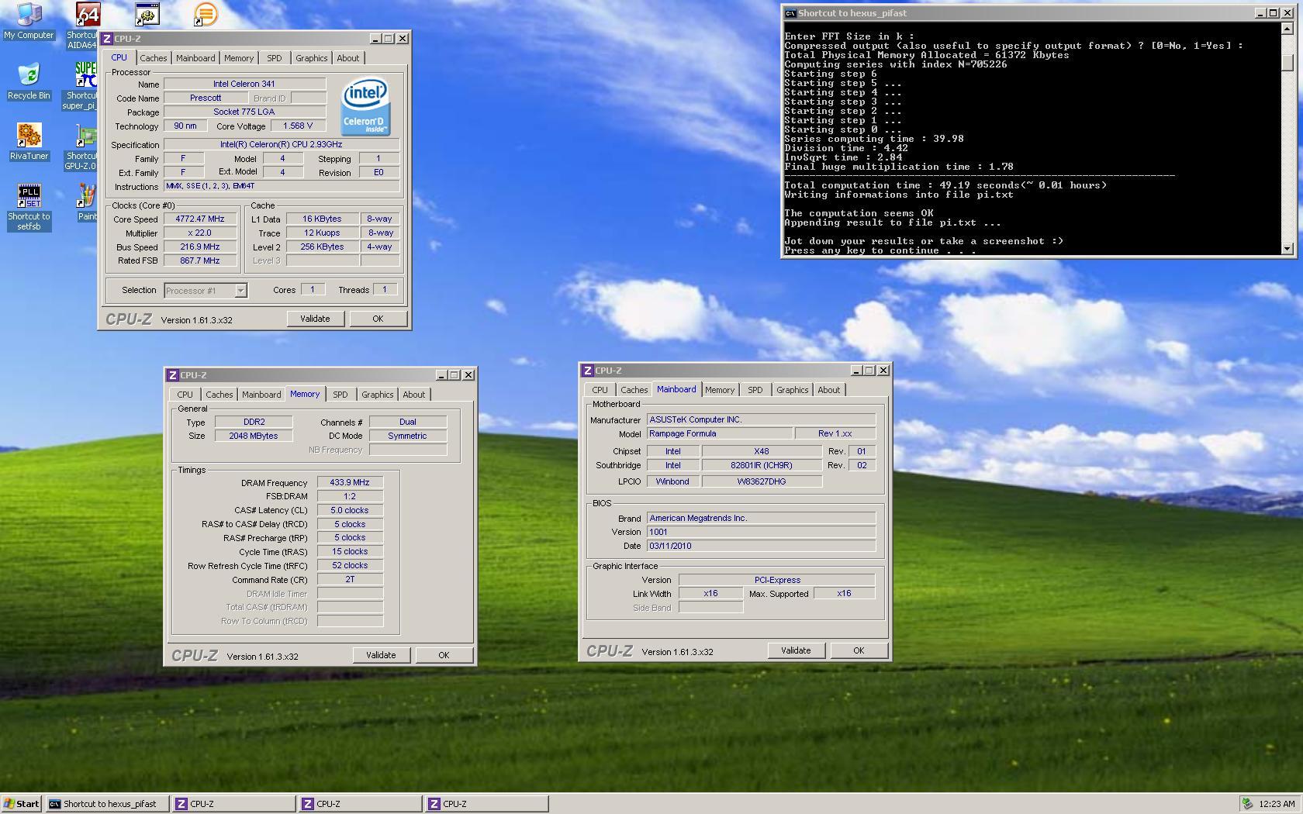Click the Core Speed value 4772.47 MHz

[200, 219]
